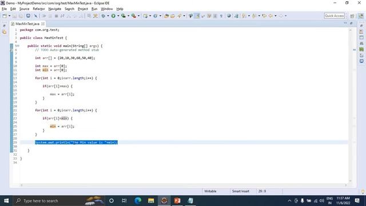Toggle Skip All Breakpoints in toolbar
Image resolution: width=366 pixels, height=206 pixels.
[x=35, y=16]
